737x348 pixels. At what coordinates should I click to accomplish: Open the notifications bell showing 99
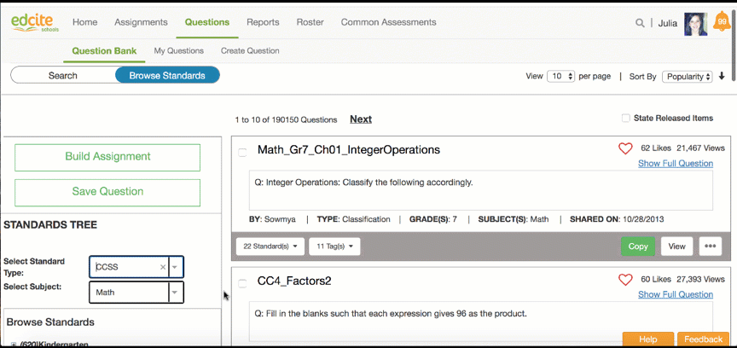(722, 23)
